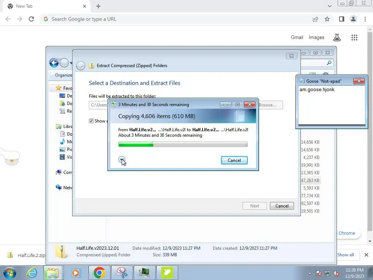Viewport: 373px width, 280px height.
Task: Click Explorer's forward navigation button
Action: click(x=64, y=63)
